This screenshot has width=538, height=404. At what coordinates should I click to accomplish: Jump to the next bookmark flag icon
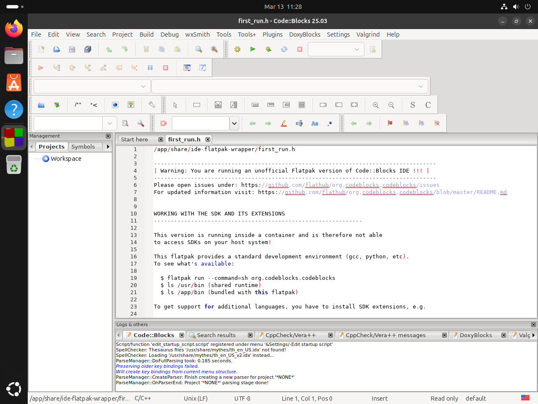pyautogui.click(x=422, y=123)
